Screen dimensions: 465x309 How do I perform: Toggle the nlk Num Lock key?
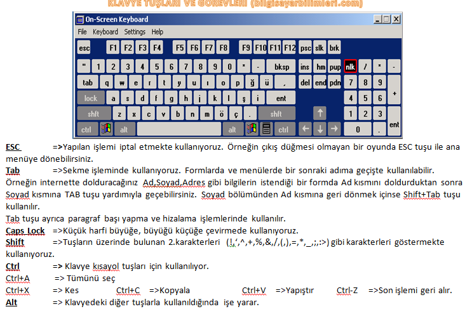click(x=350, y=67)
